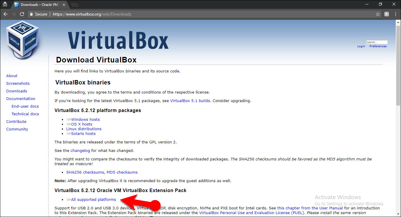Open the Windows hosts download link
This screenshot has height=217, width=401.
click(x=85, y=119)
